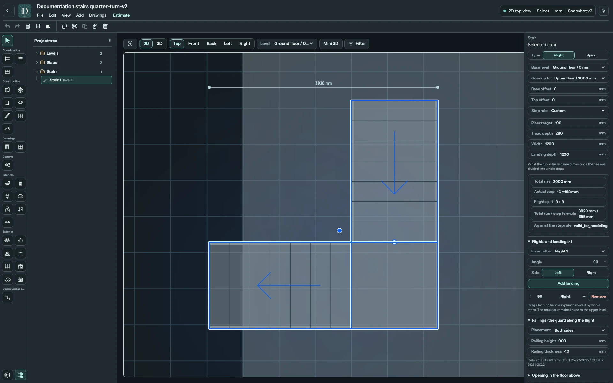Open the Add menu
This screenshot has width=613, height=383.
click(x=80, y=15)
